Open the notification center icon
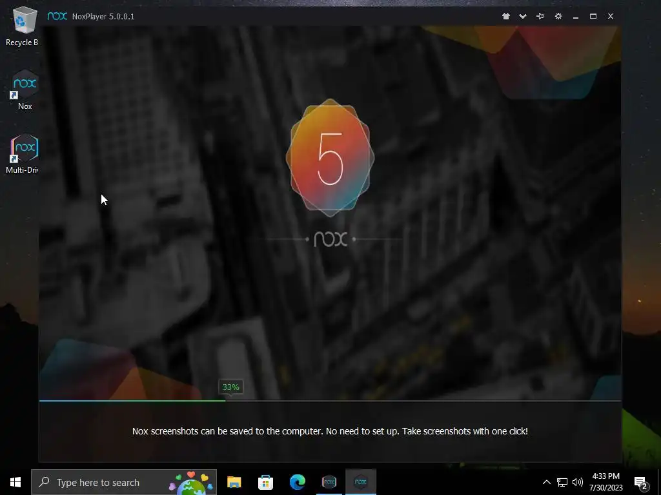This screenshot has height=495, width=661. 641,483
